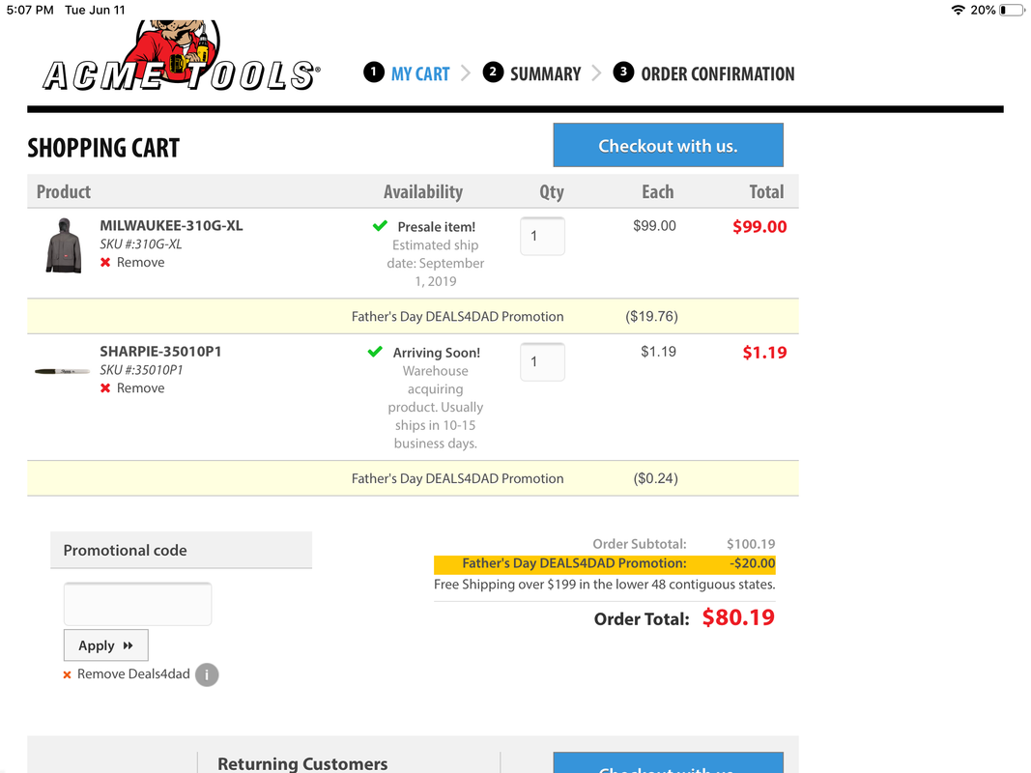Click the step 3 circle icon
The width and height of the screenshot is (1031, 773).
click(623, 72)
